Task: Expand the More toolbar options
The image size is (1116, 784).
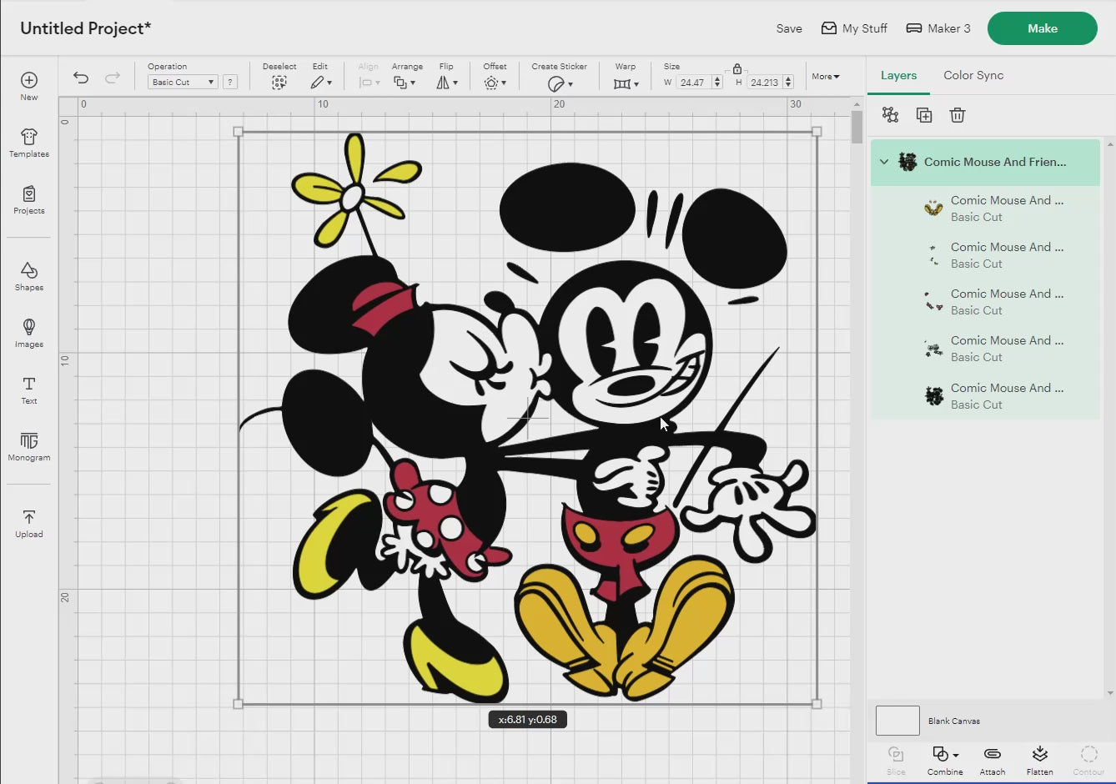Action: (x=825, y=76)
